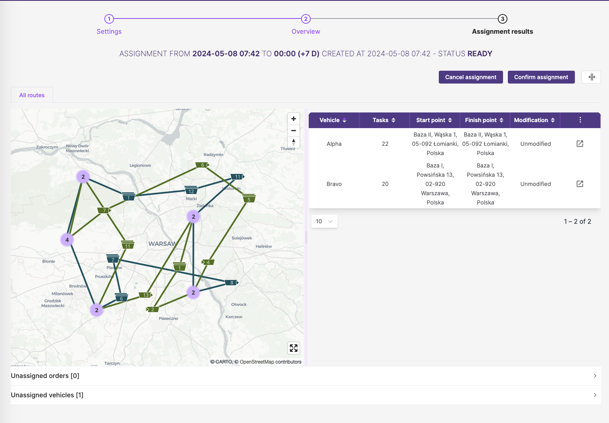Sort table by Modification column

coord(534,120)
